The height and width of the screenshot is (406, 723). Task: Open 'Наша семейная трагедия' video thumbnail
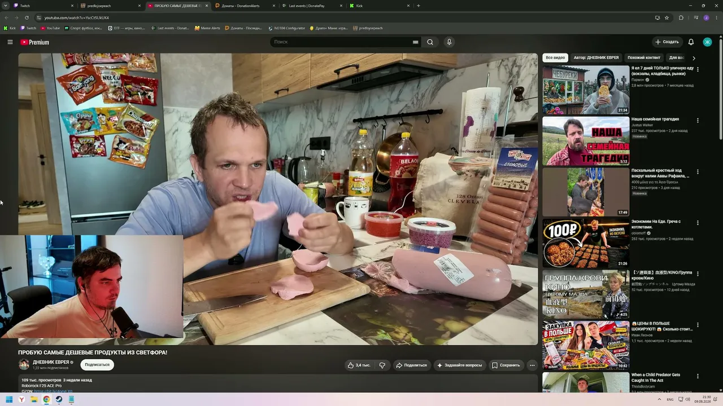pos(586,141)
